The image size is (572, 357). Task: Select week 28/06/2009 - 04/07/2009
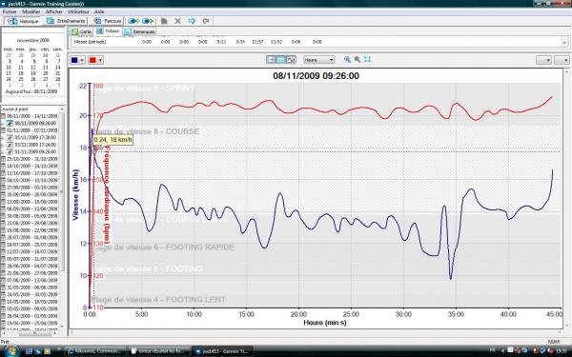[32, 266]
